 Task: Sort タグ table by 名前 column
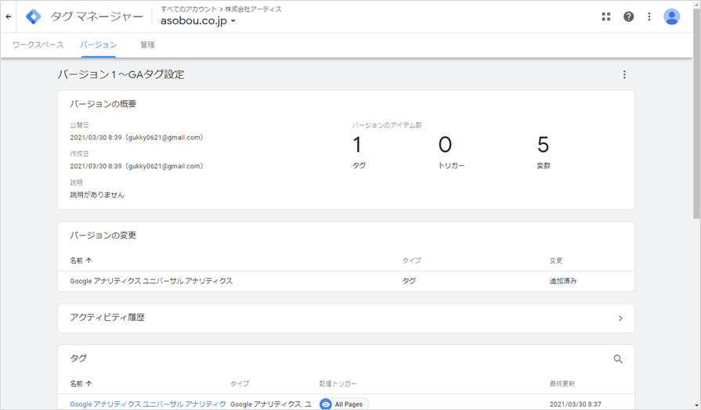pos(81,383)
